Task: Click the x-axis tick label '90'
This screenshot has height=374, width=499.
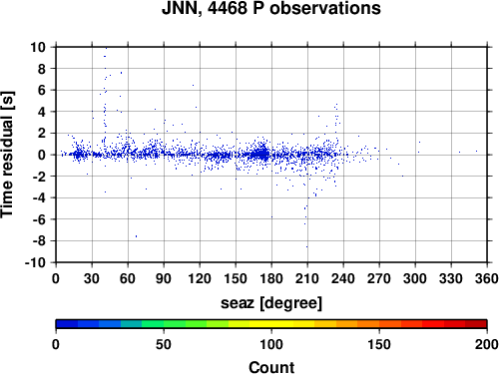Action: coord(164,278)
